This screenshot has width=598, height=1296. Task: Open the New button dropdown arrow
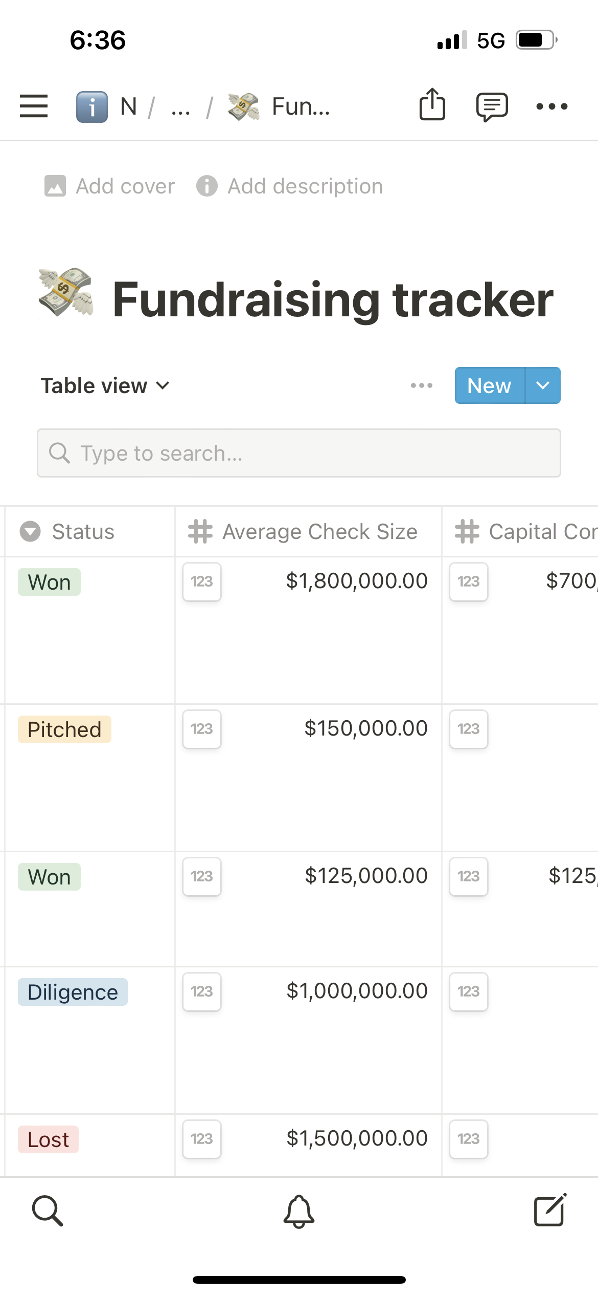(x=543, y=385)
